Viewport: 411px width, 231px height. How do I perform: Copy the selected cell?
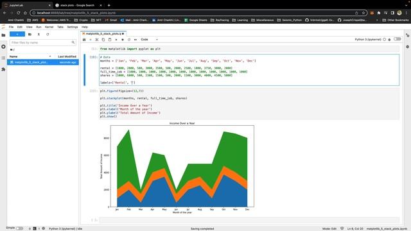103,40
